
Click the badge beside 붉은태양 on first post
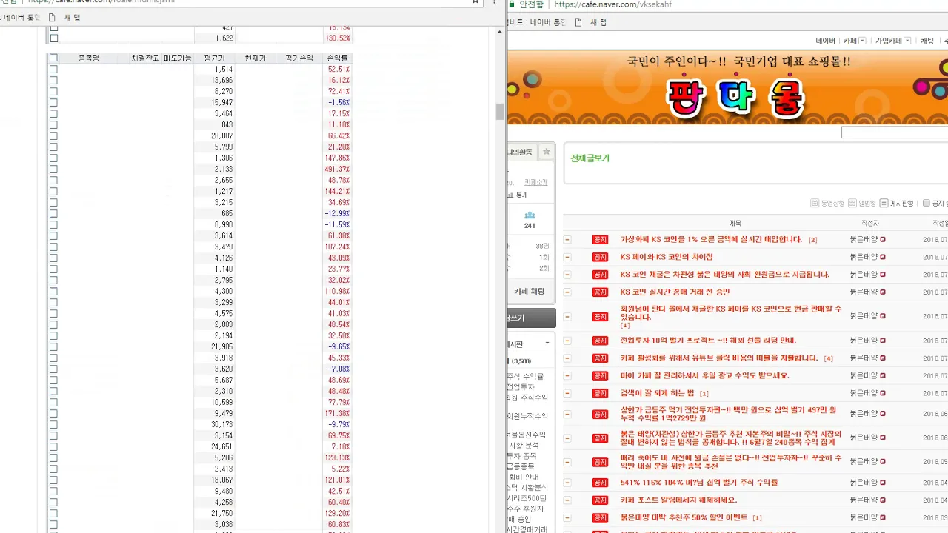point(883,240)
